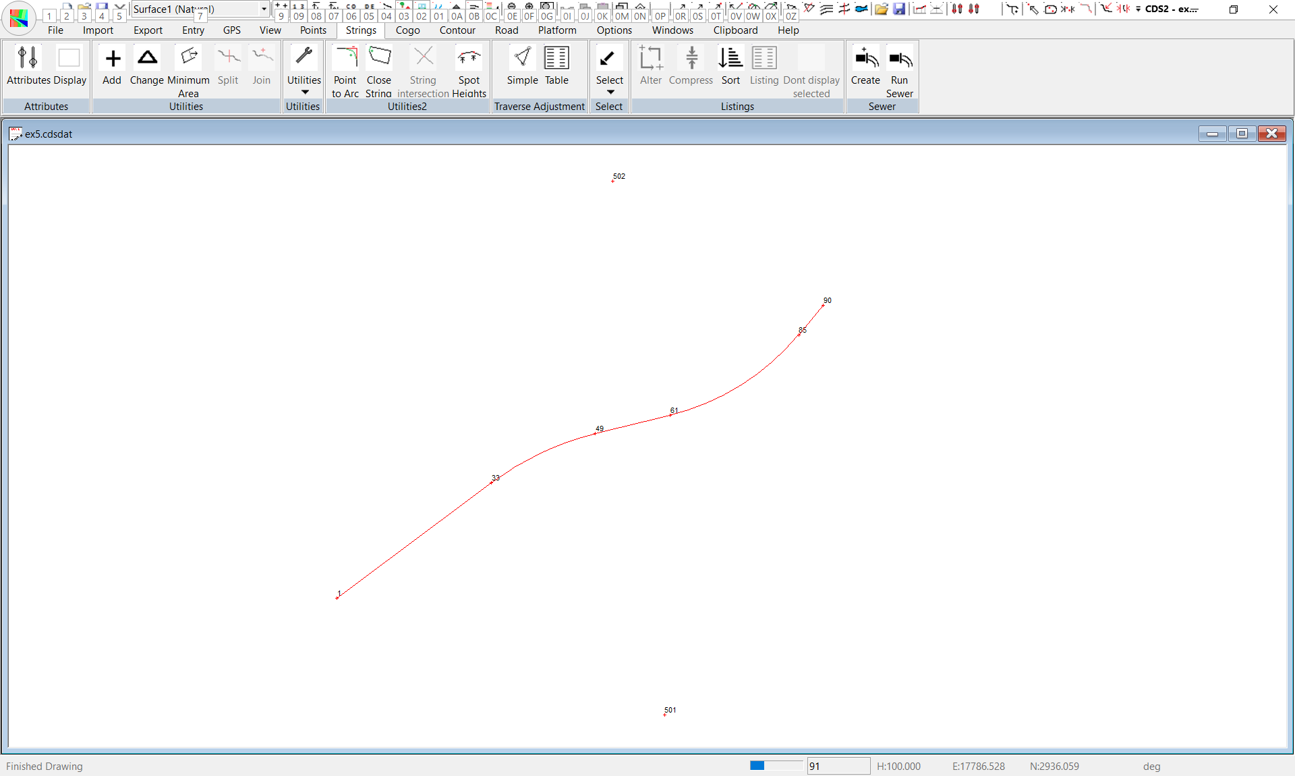Click the Run Sewer icon

coord(900,59)
